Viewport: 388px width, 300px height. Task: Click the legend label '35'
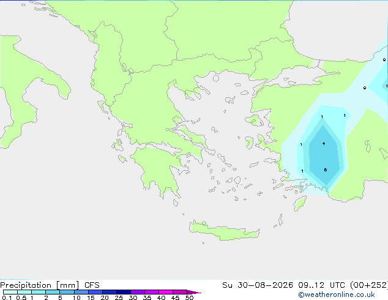tap(147, 298)
